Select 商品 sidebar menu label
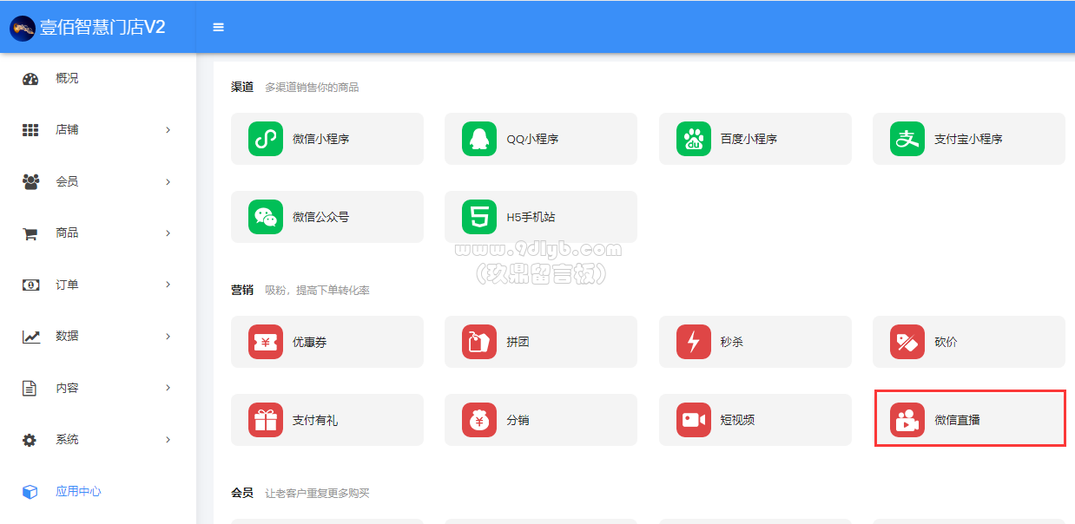 click(x=67, y=233)
